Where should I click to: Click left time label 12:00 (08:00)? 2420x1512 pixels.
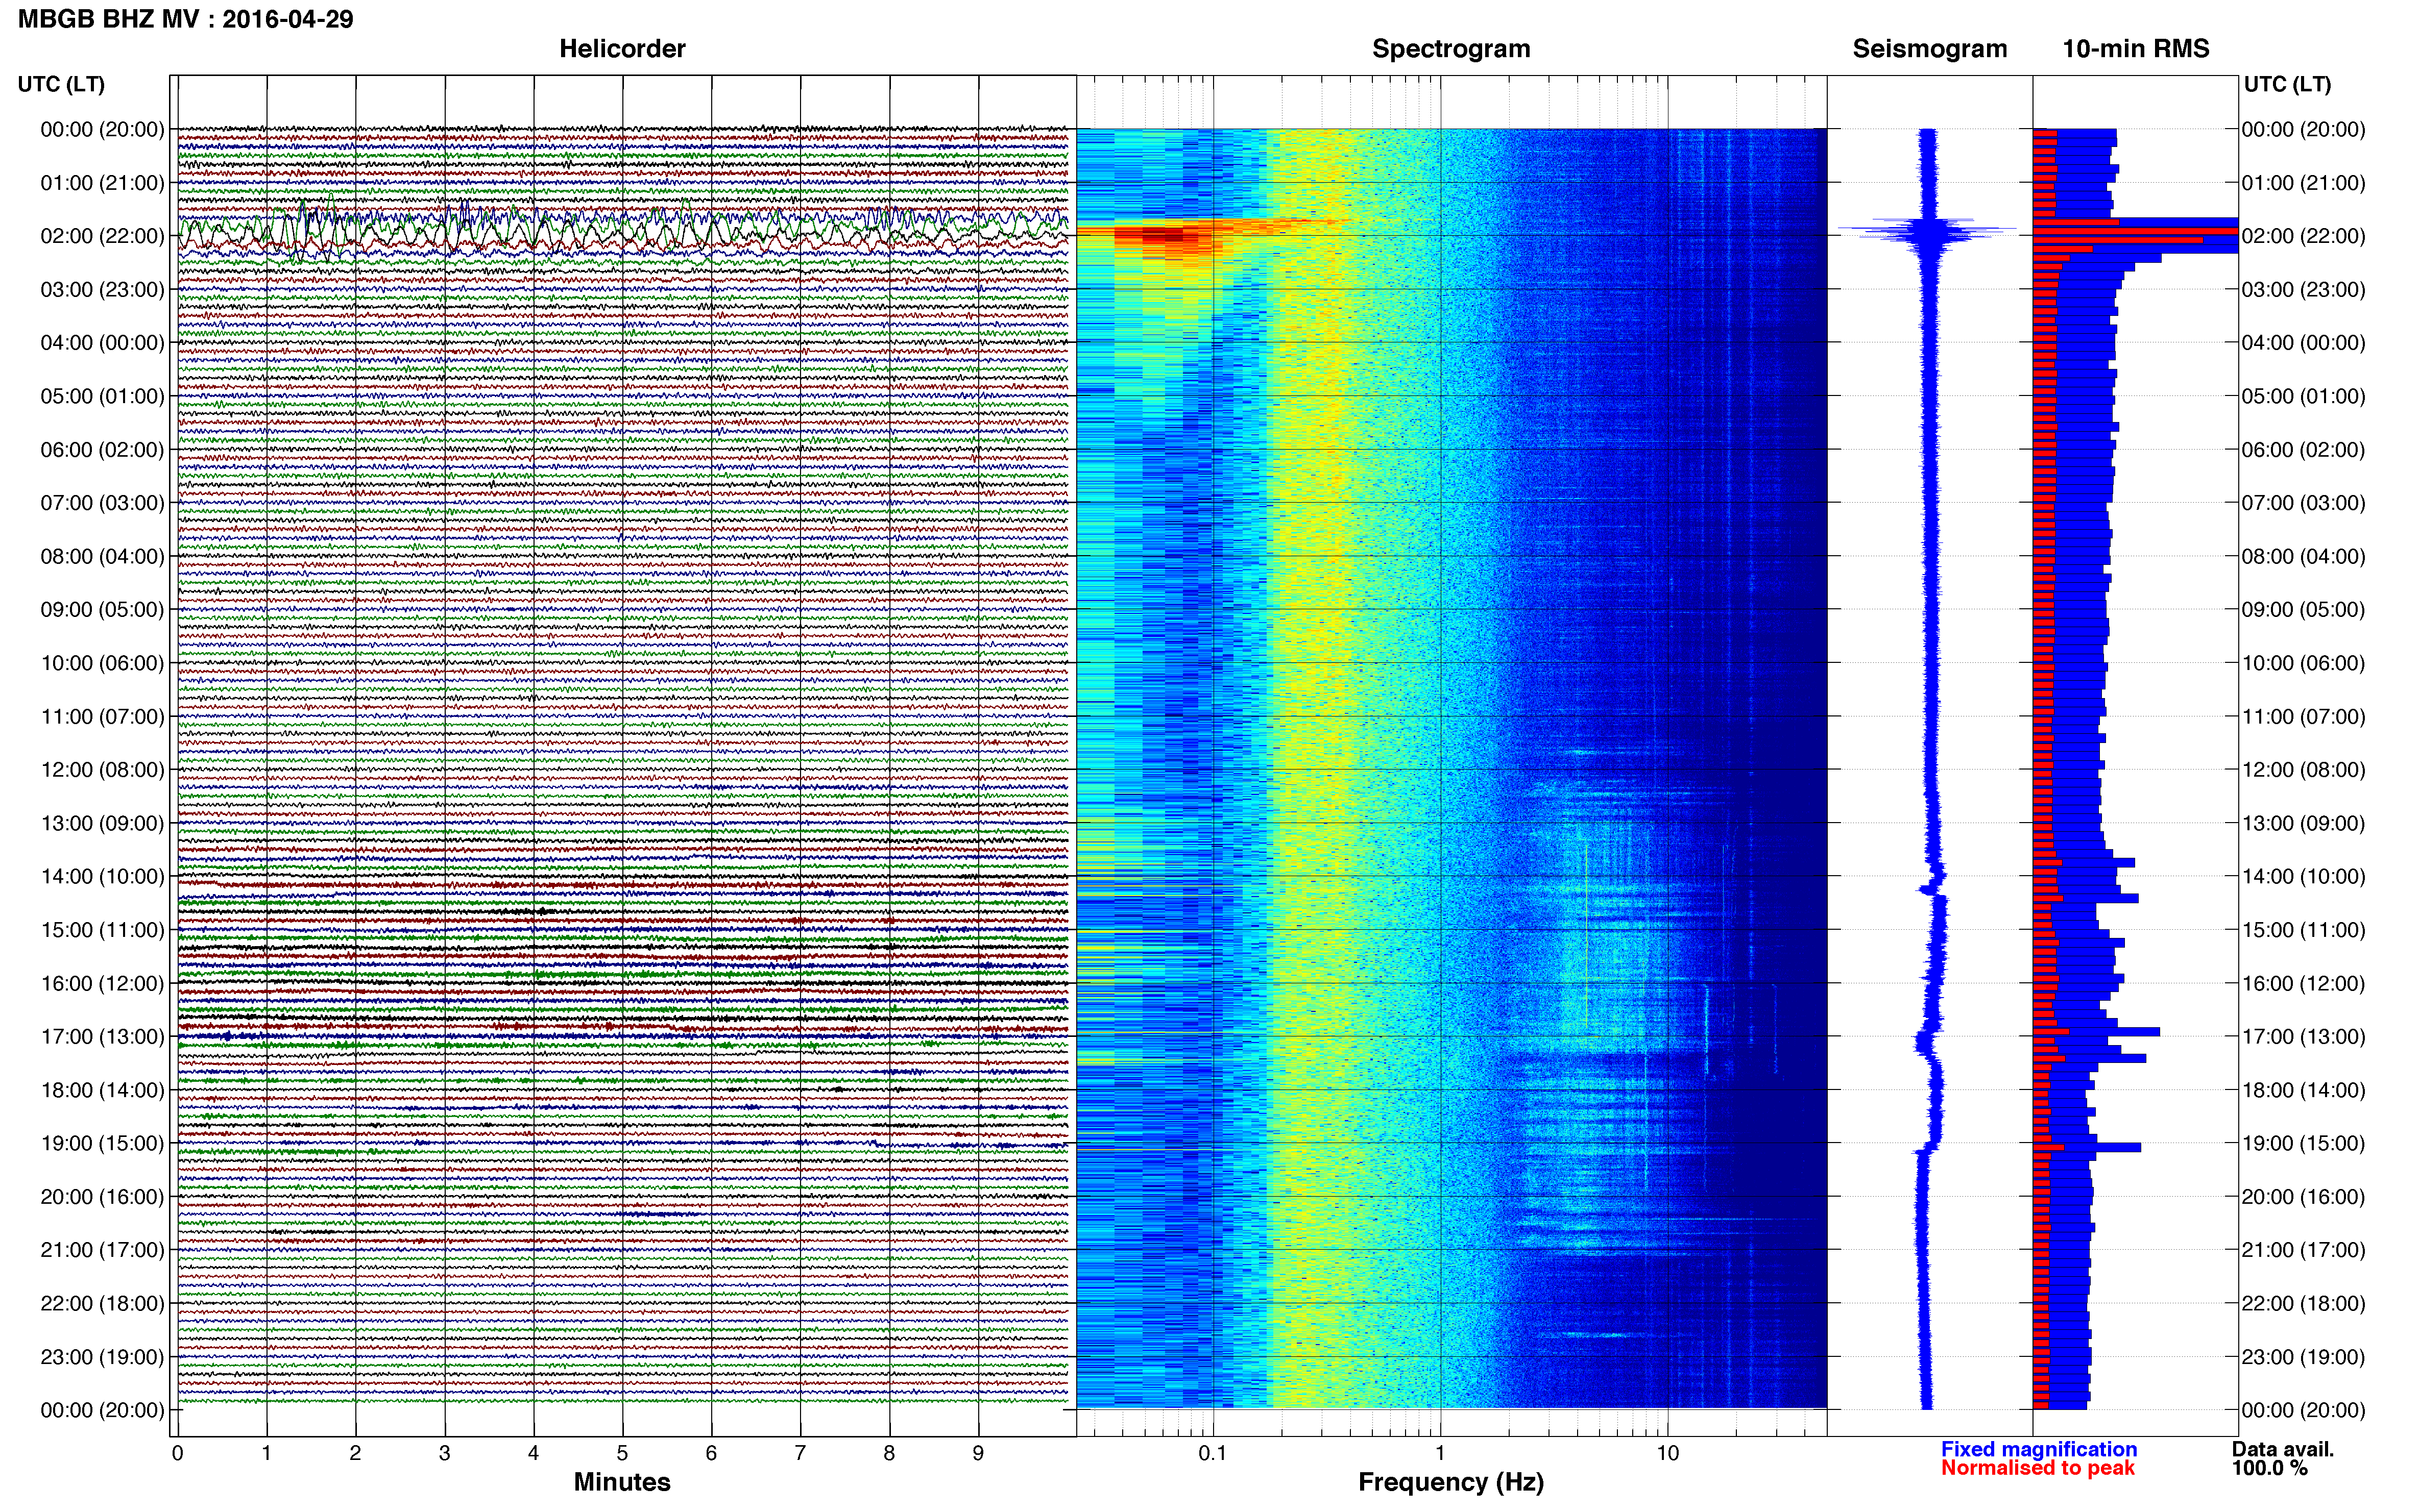(102, 770)
